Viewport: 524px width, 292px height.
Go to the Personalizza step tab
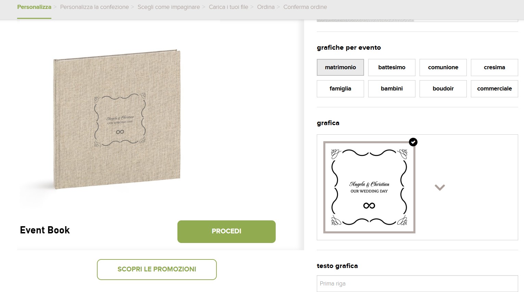tap(34, 7)
